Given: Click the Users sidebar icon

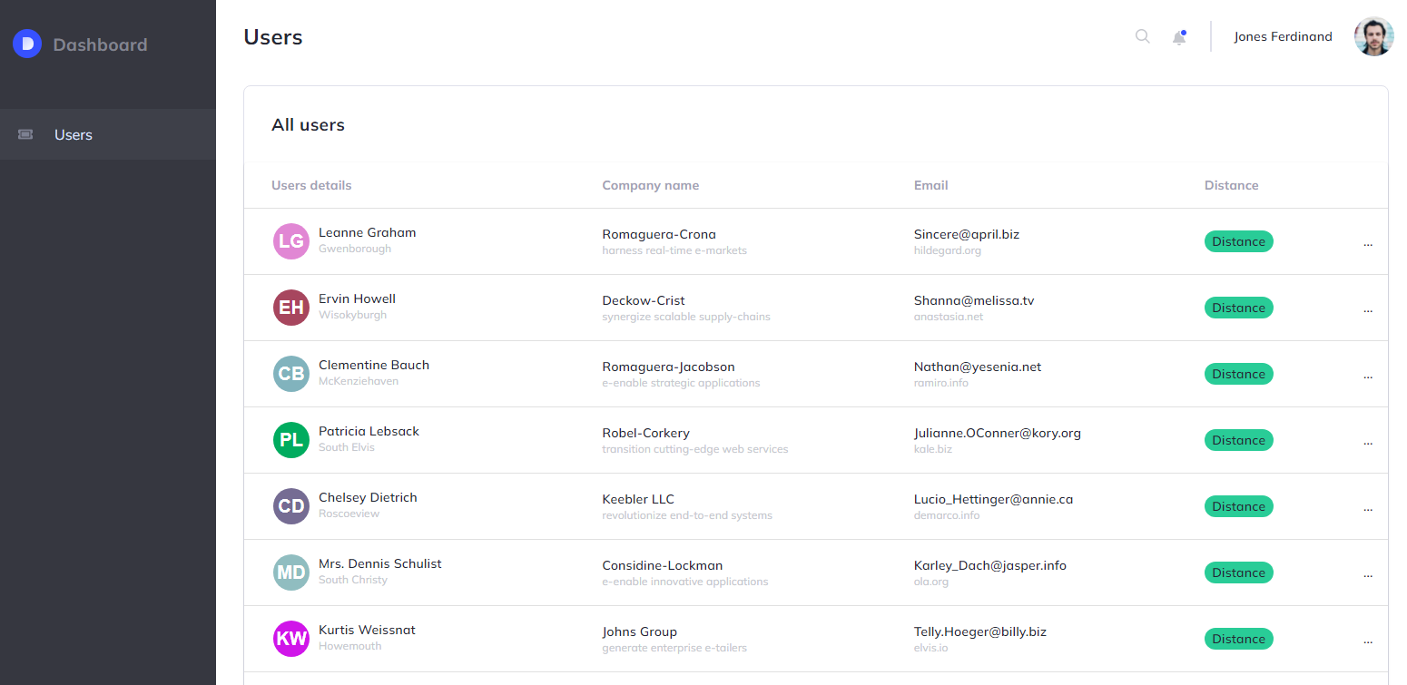Looking at the screenshot, I should [x=25, y=133].
